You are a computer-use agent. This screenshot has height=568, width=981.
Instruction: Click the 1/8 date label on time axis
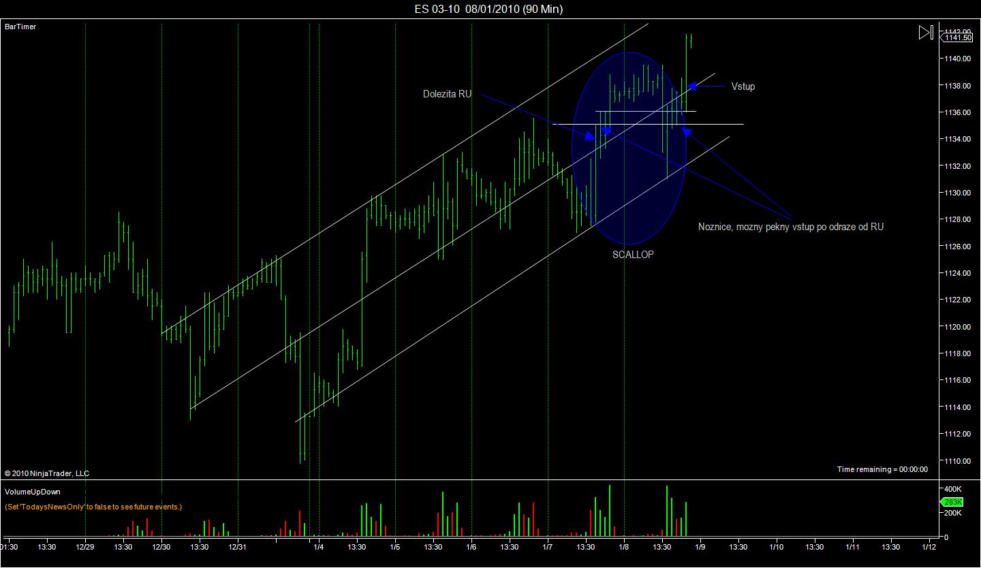pos(623,546)
